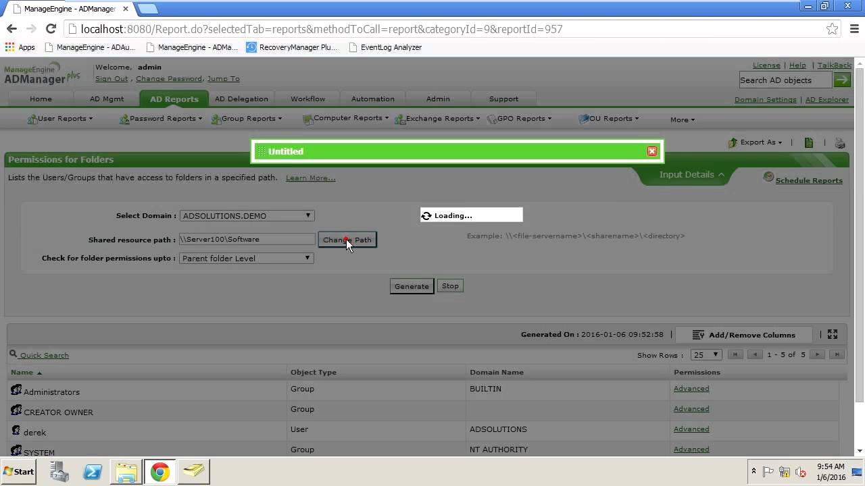Switch to AD Mgmt tab
865x486 pixels.
tap(107, 99)
